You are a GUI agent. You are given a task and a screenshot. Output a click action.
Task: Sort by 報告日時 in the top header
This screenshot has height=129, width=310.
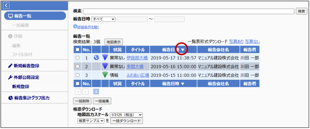click(x=173, y=50)
